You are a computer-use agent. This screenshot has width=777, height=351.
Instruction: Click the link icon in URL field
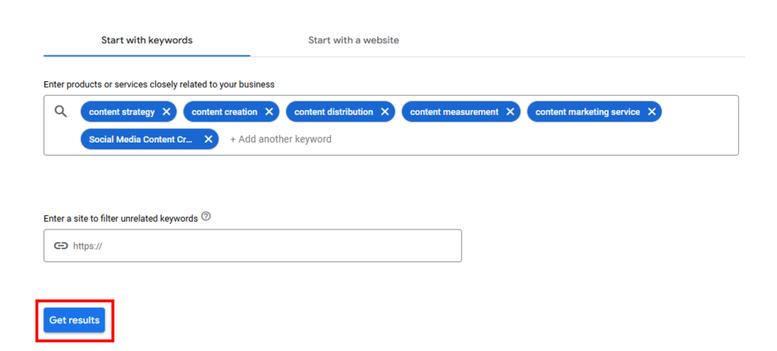click(x=61, y=246)
